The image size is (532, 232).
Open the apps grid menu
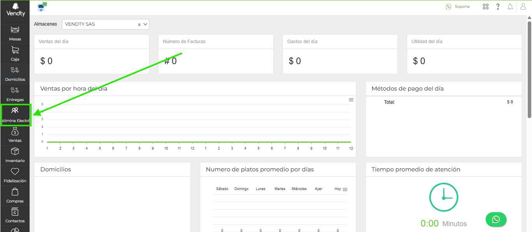point(485,7)
